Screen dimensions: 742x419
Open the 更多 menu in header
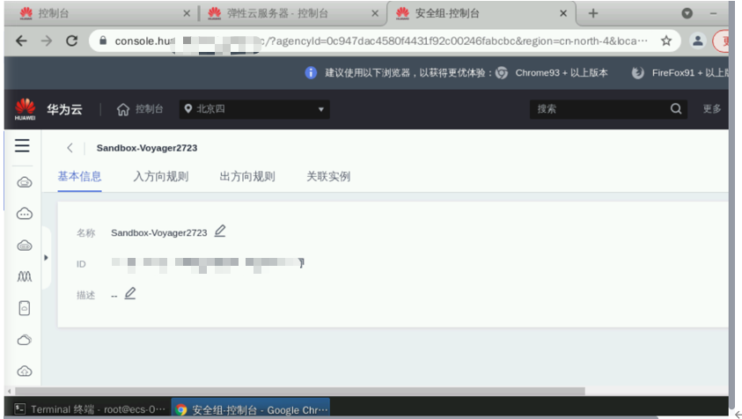click(x=712, y=109)
